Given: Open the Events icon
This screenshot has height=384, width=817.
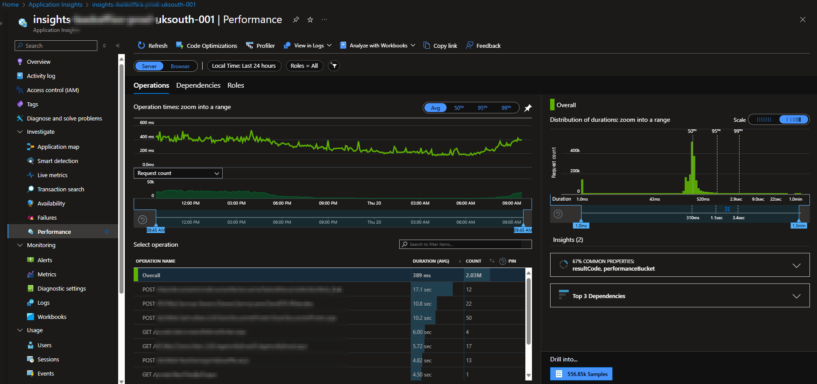Looking at the screenshot, I should (x=30, y=373).
